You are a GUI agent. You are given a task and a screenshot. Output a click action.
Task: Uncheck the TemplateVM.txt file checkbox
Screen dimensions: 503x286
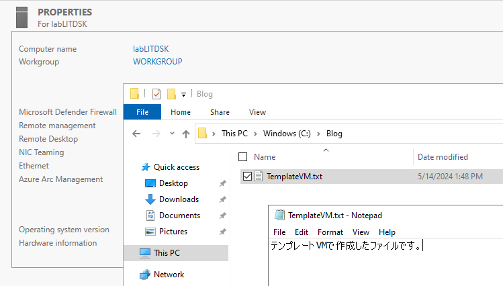click(x=247, y=177)
